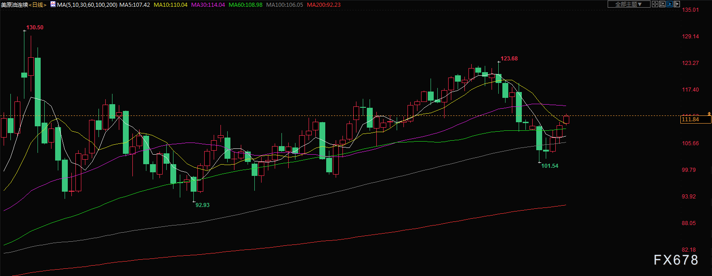
Task: Click the MA100:106.05 value
Action: click(x=285, y=5)
